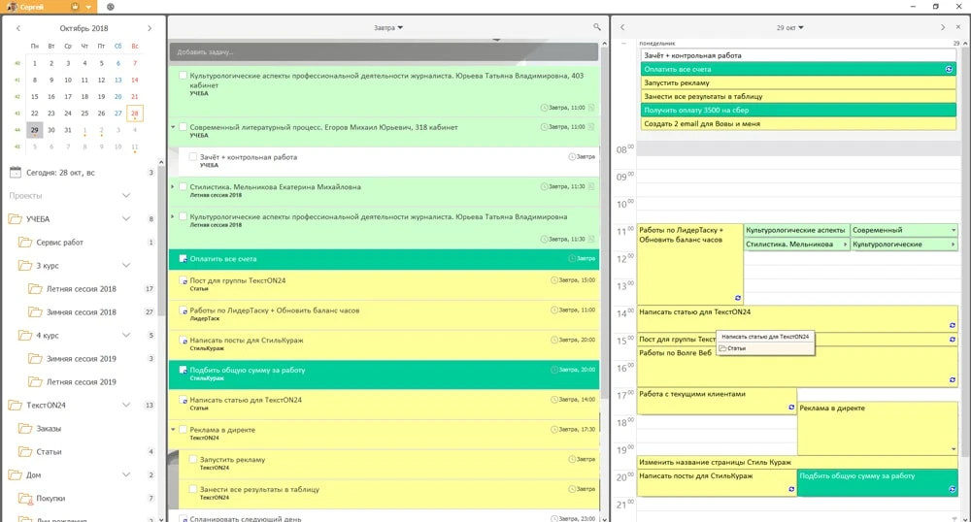This screenshot has height=522, width=971.
Task: Go to previous day in calendar panel
Action: (622, 28)
